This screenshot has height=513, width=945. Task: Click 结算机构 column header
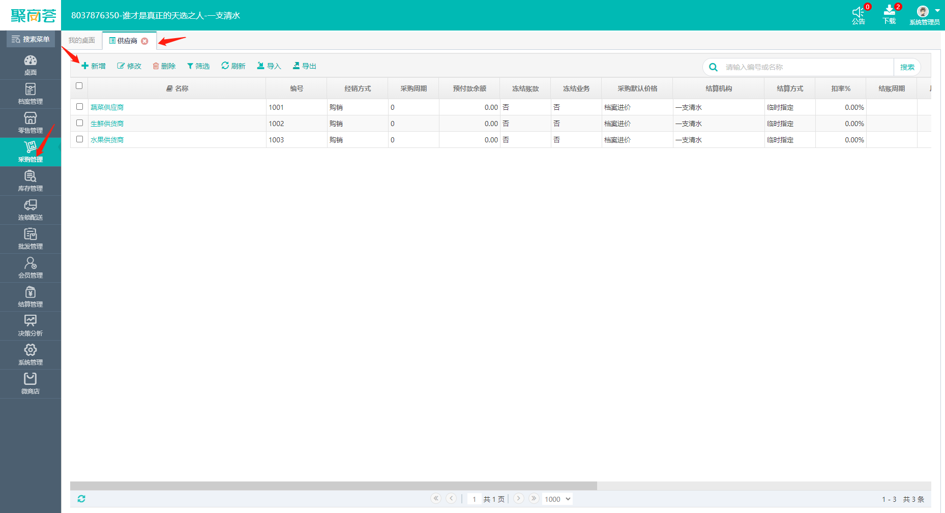point(719,88)
